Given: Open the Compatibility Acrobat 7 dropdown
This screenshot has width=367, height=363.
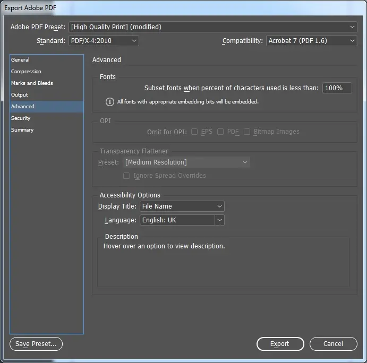Looking at the screenshot, I should (312, 41).
